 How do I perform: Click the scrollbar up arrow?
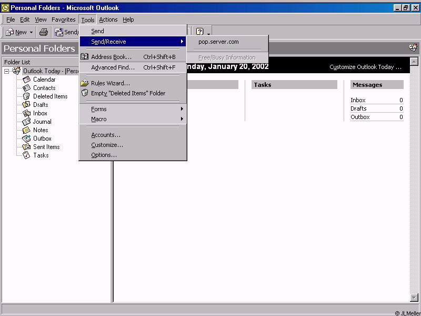point(414,62)
